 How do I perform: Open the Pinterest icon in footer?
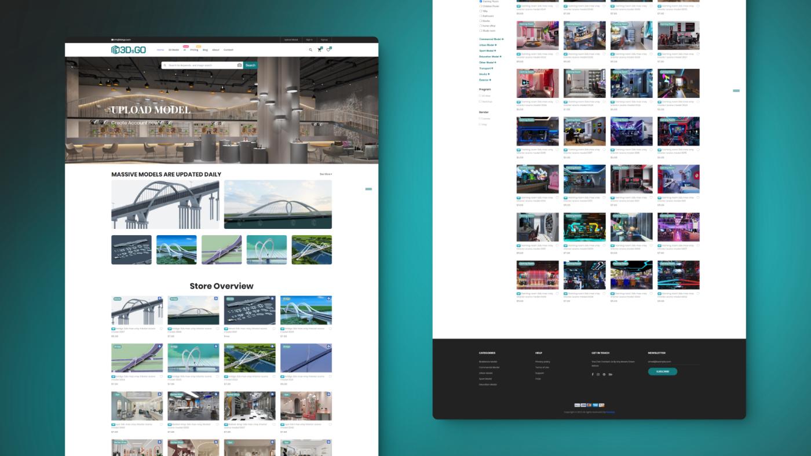point(604,374)
